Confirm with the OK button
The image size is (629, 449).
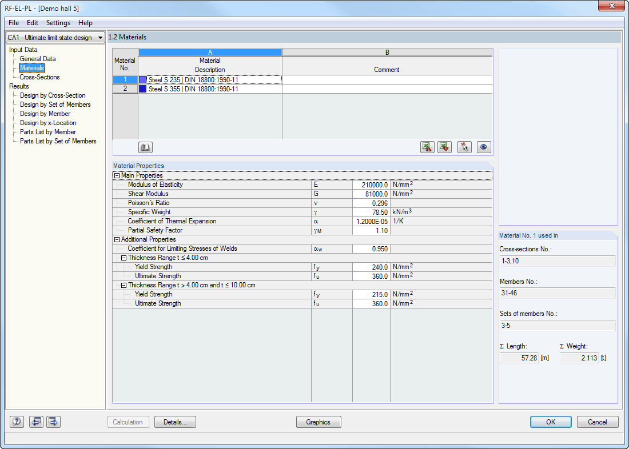[551, 422]
